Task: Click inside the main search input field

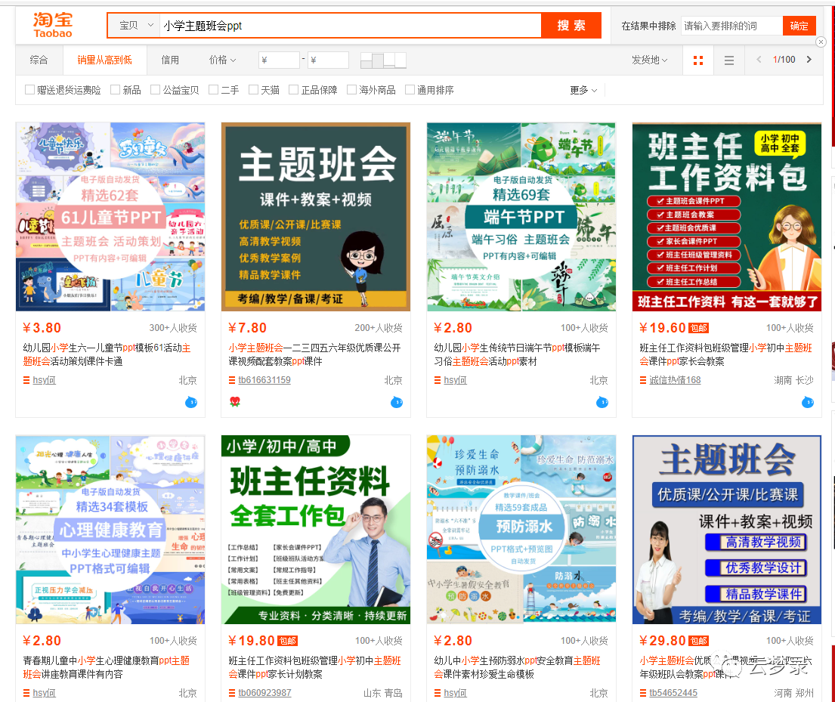Action: pos(340,25)
